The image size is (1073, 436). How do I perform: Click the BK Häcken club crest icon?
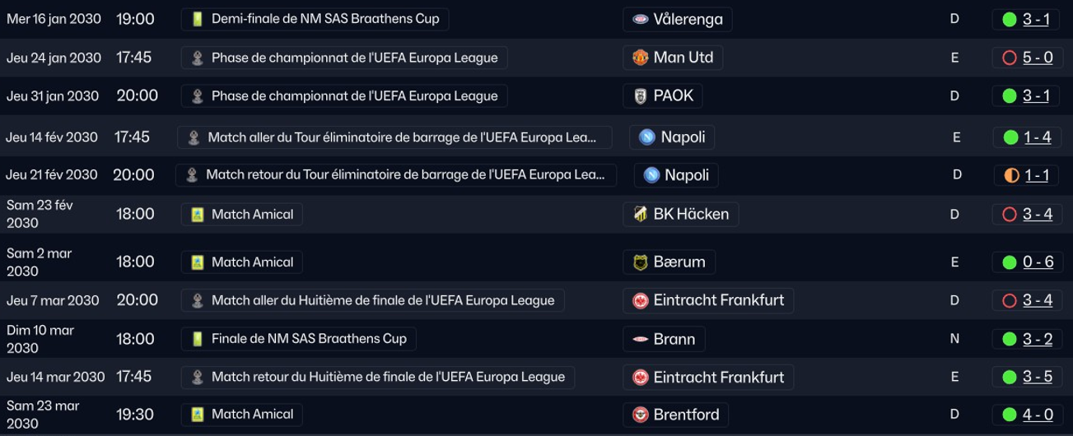coord(640,215)
